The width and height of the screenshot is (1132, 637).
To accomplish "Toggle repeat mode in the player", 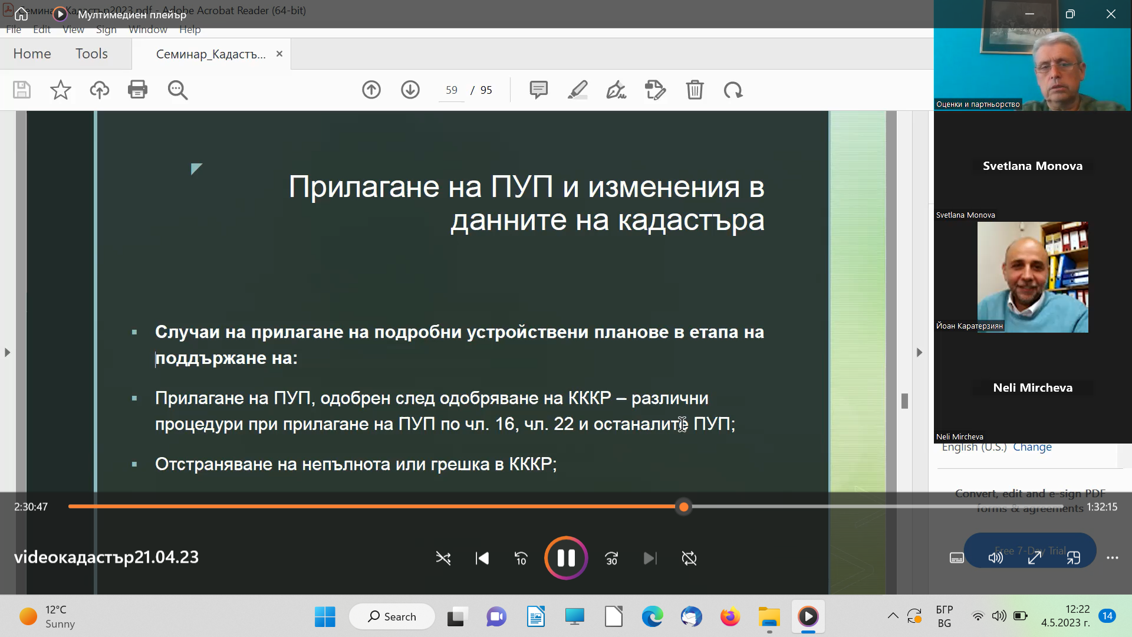I will click(x=689, y=558).
